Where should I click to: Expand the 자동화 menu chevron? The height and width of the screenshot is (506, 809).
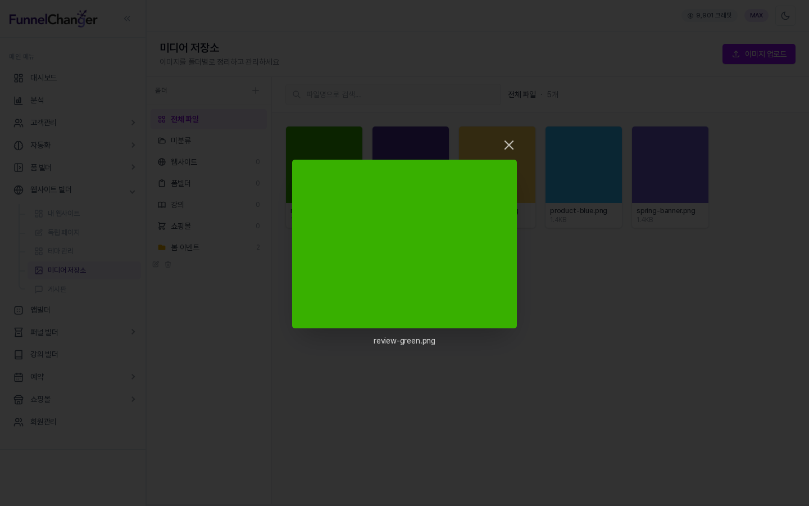(133, 145)
